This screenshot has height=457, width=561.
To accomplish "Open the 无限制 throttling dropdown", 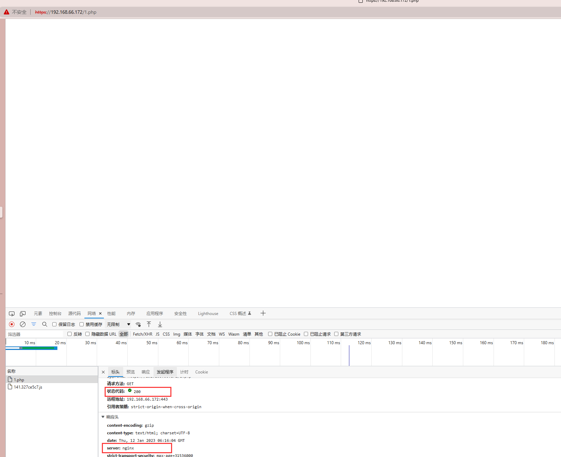I will tap(118, 324).
